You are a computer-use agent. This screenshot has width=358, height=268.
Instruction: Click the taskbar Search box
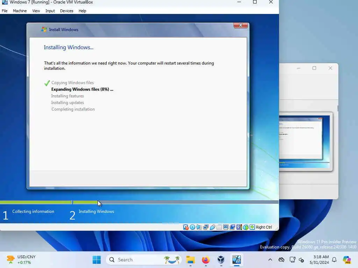click(x=144, y=260)
